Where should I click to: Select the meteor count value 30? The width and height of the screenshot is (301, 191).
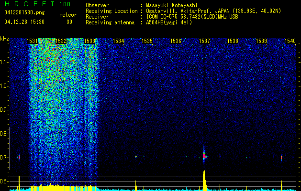click(x=69, y=22)
